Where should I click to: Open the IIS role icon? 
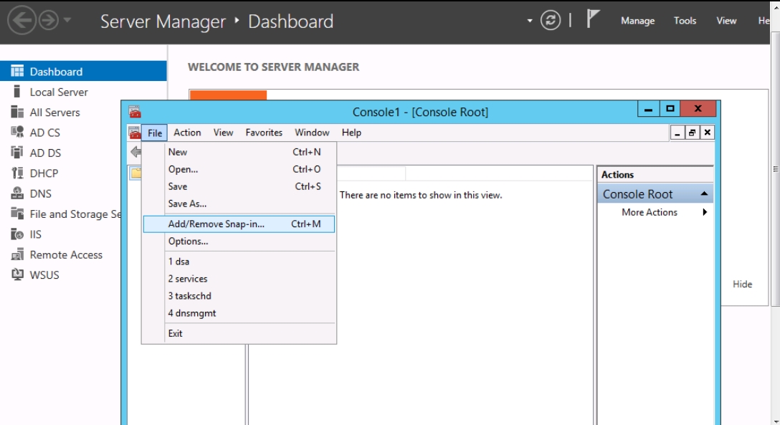[x=17, y=234]
